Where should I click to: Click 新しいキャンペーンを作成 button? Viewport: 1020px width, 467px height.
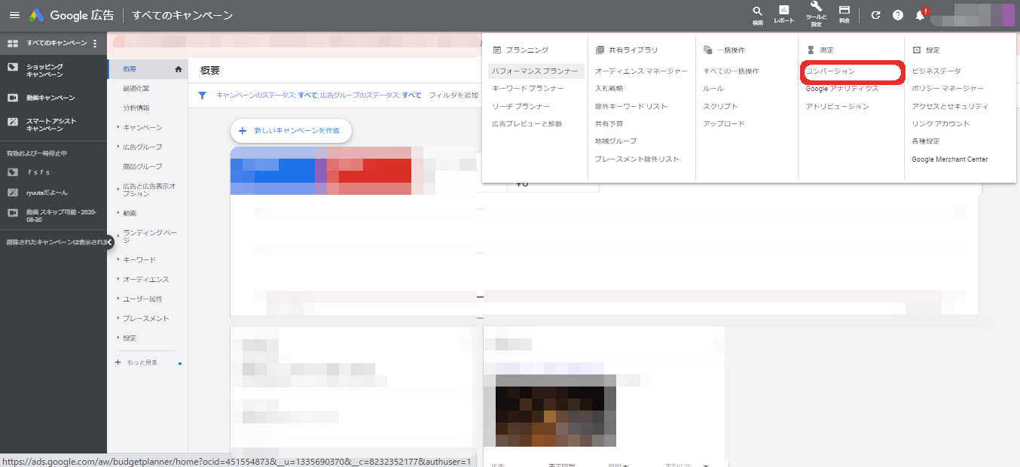tap(291, 131)
